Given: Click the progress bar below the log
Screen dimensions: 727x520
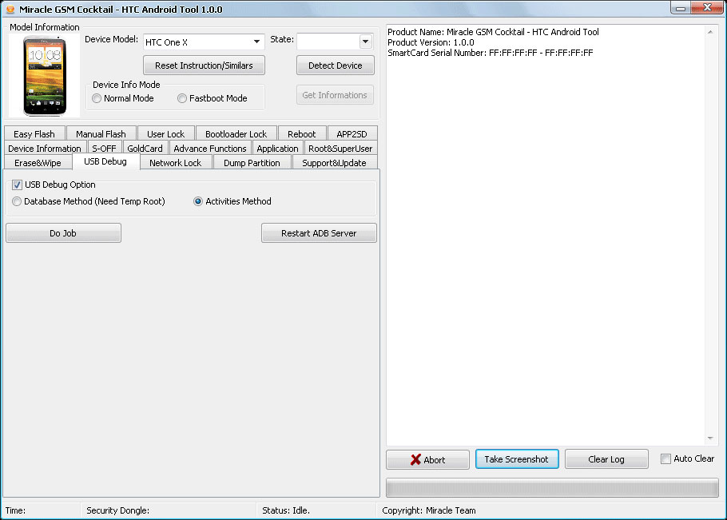Looking at the screenshot, I should pos(552,488).
